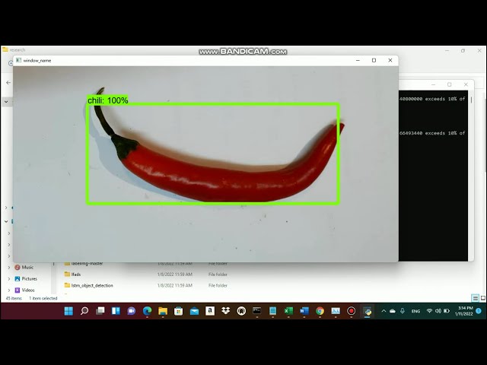Image resolution: width=487 pixels, height=365 pixels.
Task: Open File Explorer taskbar icon
Action: (163, 311)
